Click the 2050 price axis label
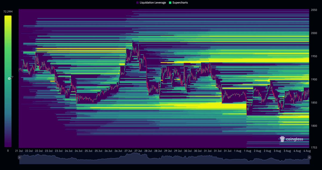Viewport: 322px width, 170px height. point(314,10)
